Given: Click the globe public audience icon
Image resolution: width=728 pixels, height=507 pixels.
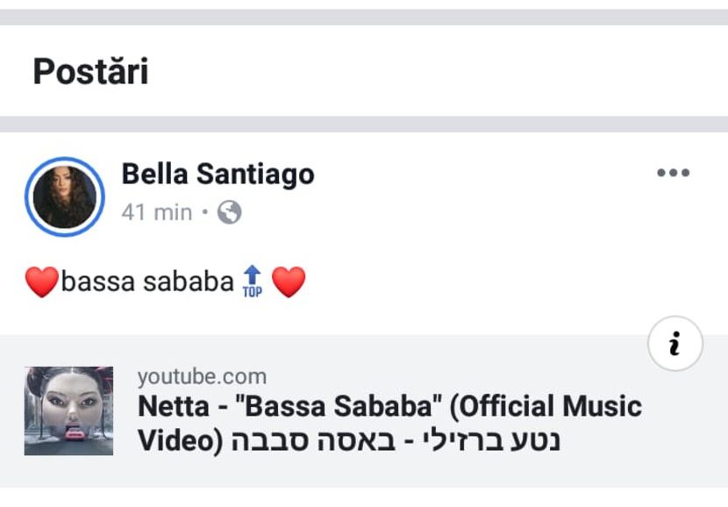Looking at the screenshot, I should (x=229, y=212).
